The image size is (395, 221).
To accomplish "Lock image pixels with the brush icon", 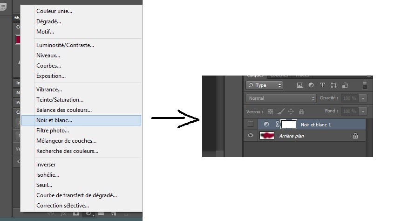I will click(281, 111).
